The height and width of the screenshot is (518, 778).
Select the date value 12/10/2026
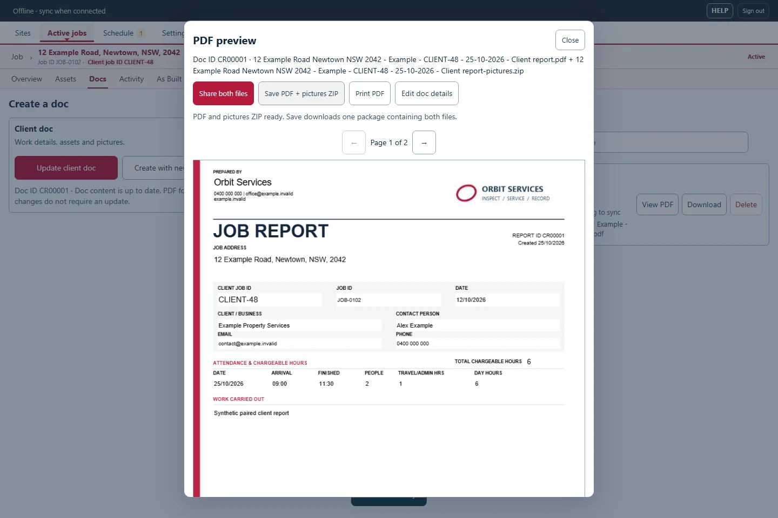[471, 300]
